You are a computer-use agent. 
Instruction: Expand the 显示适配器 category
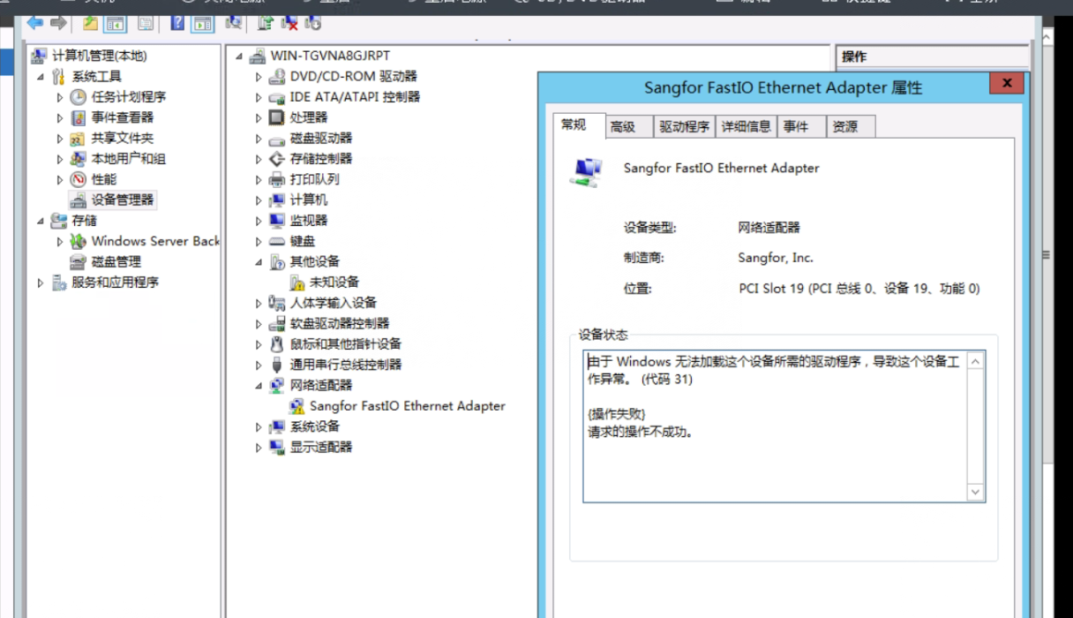259,448
